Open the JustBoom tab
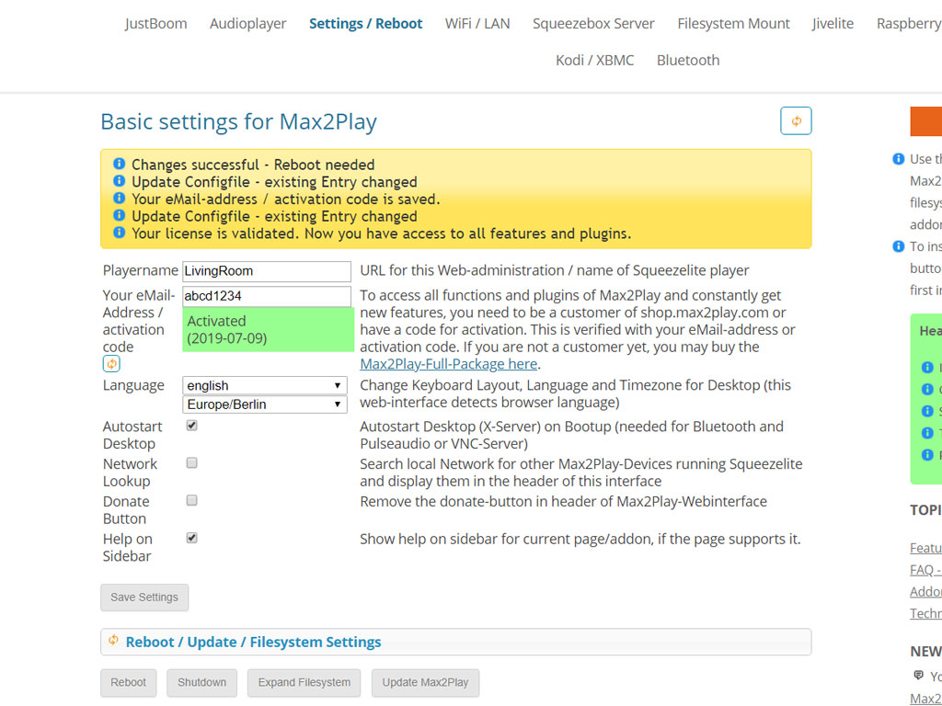The height and width of the screenshot is (706, 942). pos(156,23)
